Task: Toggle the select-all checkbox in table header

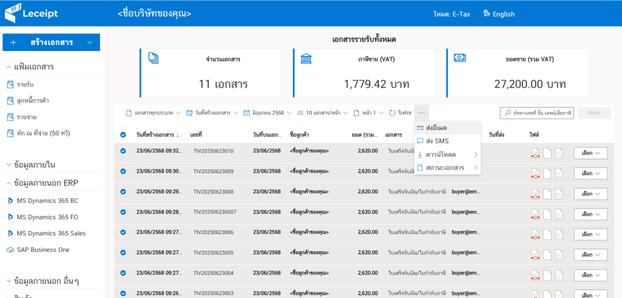Action: (x=123, y=134)
